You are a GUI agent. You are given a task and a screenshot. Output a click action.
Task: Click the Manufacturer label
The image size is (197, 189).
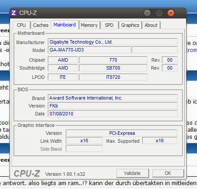30,42
